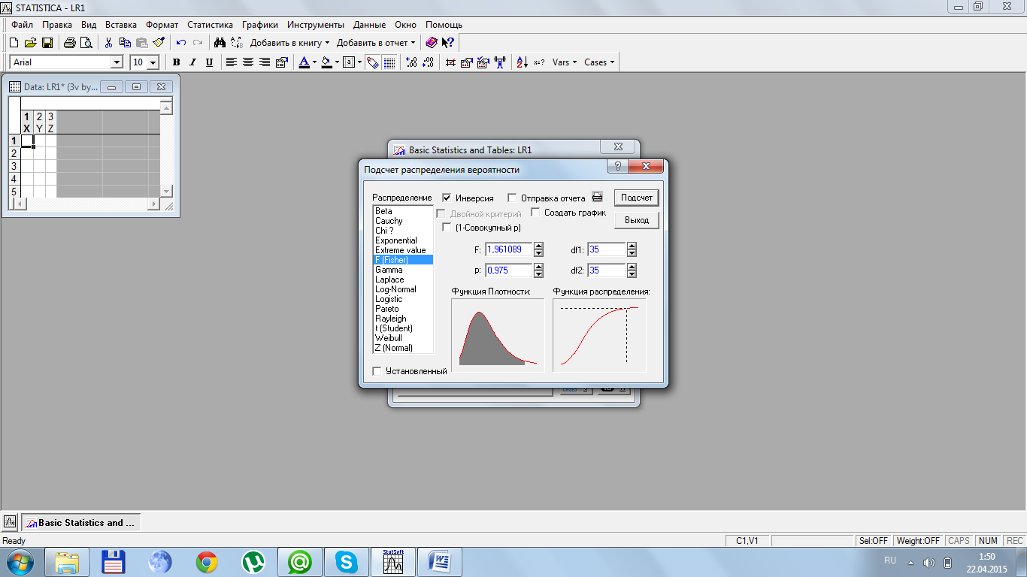Click the F value input field
The image size is (1027, 577).
[509, 249]
